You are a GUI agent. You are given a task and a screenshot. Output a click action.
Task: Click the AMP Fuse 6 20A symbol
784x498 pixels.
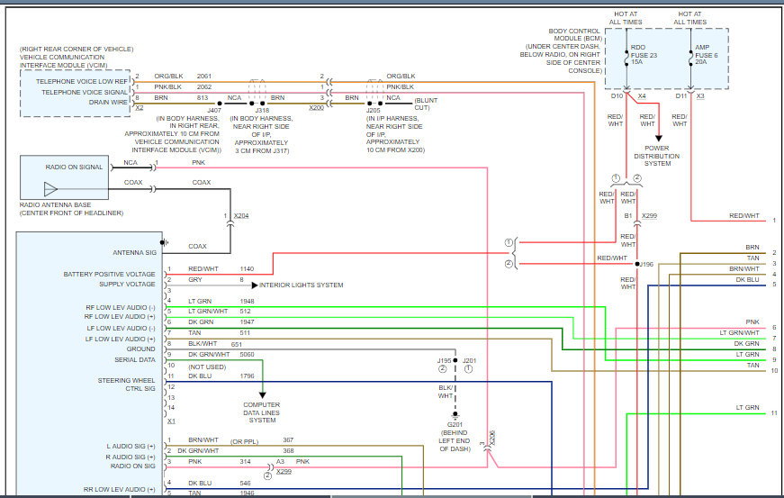click(690, 58)
